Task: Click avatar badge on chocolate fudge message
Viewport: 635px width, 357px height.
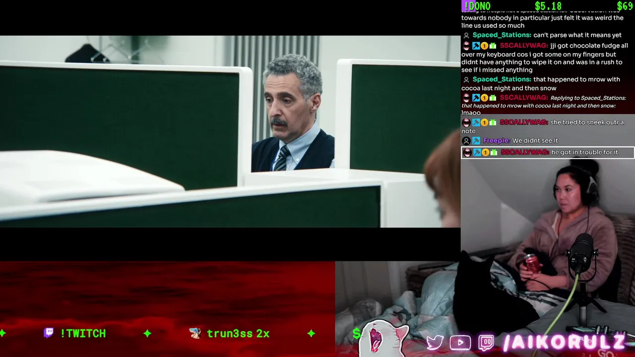Action: (x=466, y=46)
